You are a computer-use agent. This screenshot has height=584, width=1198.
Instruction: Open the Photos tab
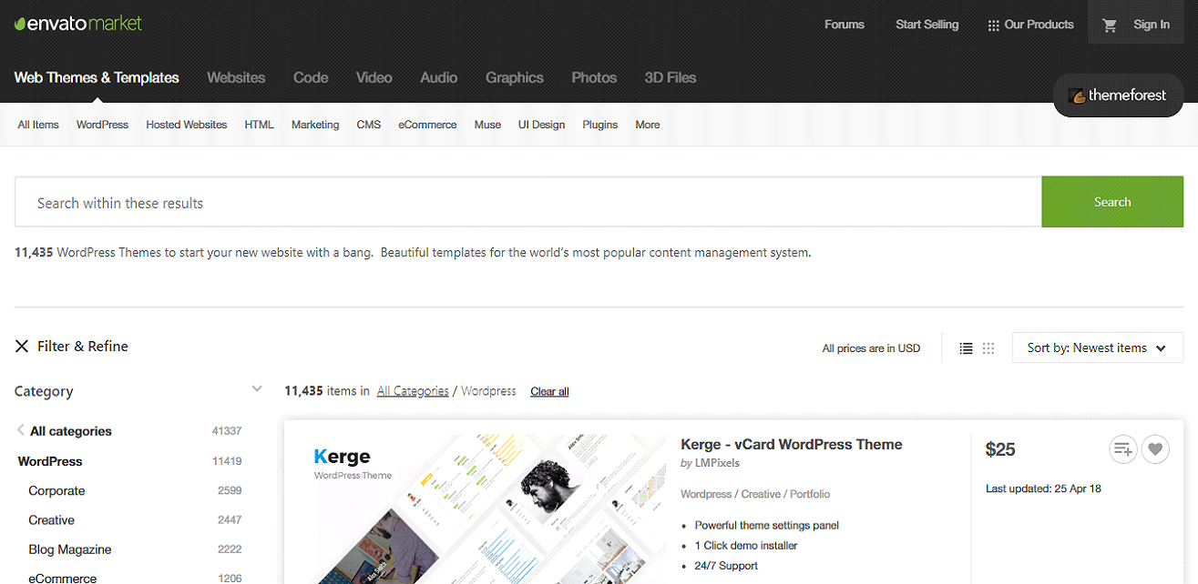click(594, 78)
